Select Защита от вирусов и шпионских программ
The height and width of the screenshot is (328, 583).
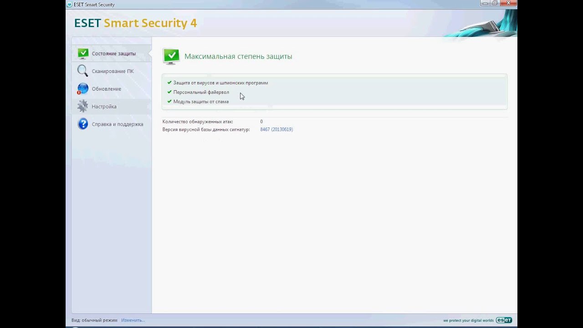point(220,83)
